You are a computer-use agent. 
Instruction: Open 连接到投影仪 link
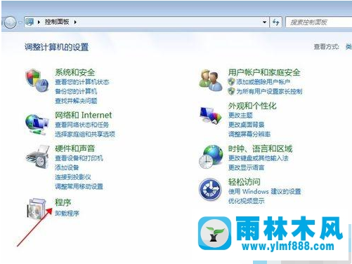click(73, 177)
